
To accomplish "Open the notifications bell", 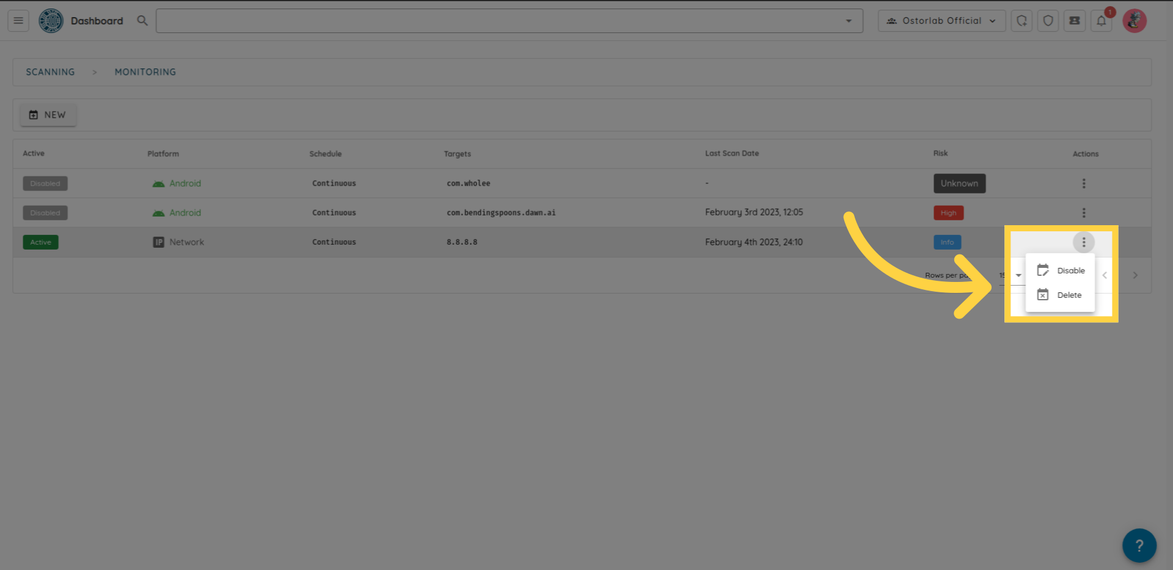I will coord(1101,21).
